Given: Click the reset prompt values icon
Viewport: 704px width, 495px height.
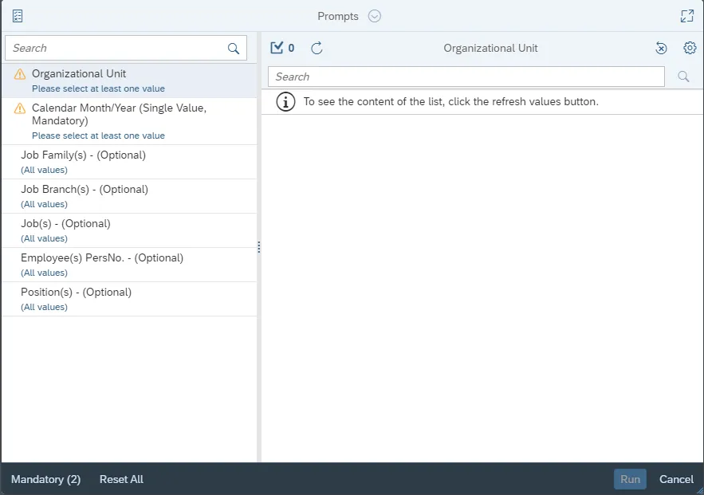Looking at the screenshot, I should [661, 49].
